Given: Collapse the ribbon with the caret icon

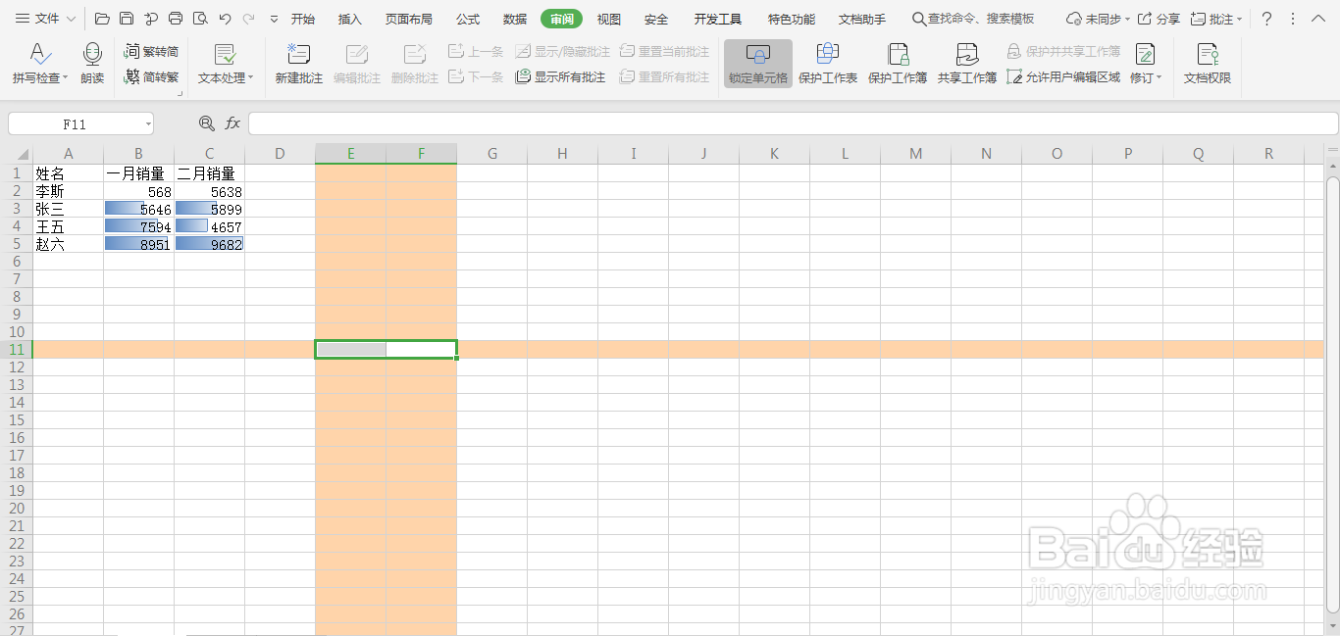Looking at the screenshot, I should click(x=1317, y=19).
